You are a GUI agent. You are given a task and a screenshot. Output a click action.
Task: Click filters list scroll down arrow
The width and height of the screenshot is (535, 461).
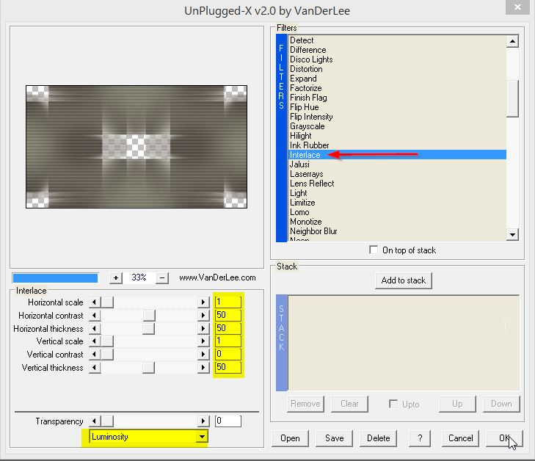tap(512, 235)
